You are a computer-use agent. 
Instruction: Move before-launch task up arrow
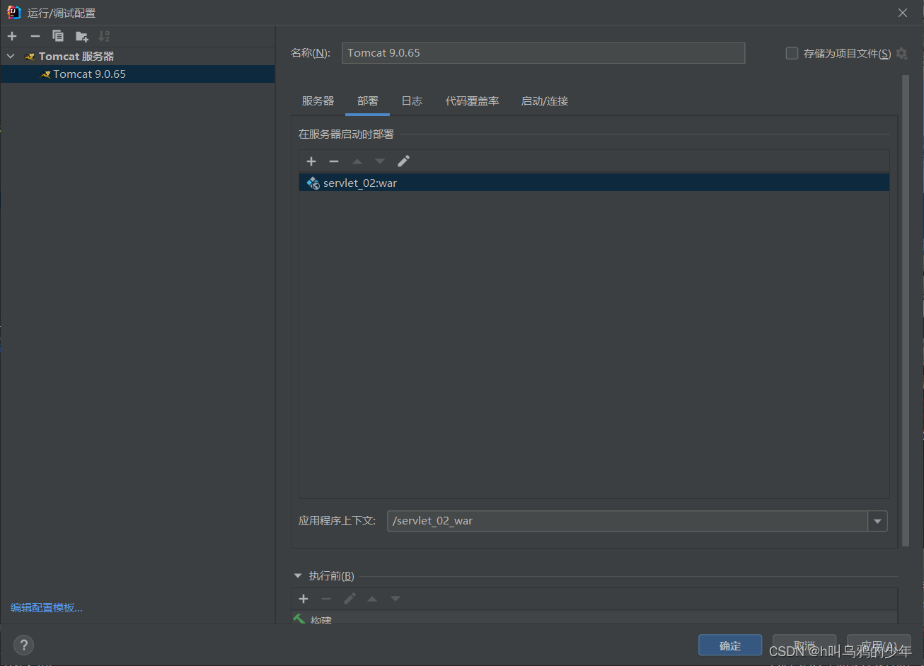[x=372, y=599]
